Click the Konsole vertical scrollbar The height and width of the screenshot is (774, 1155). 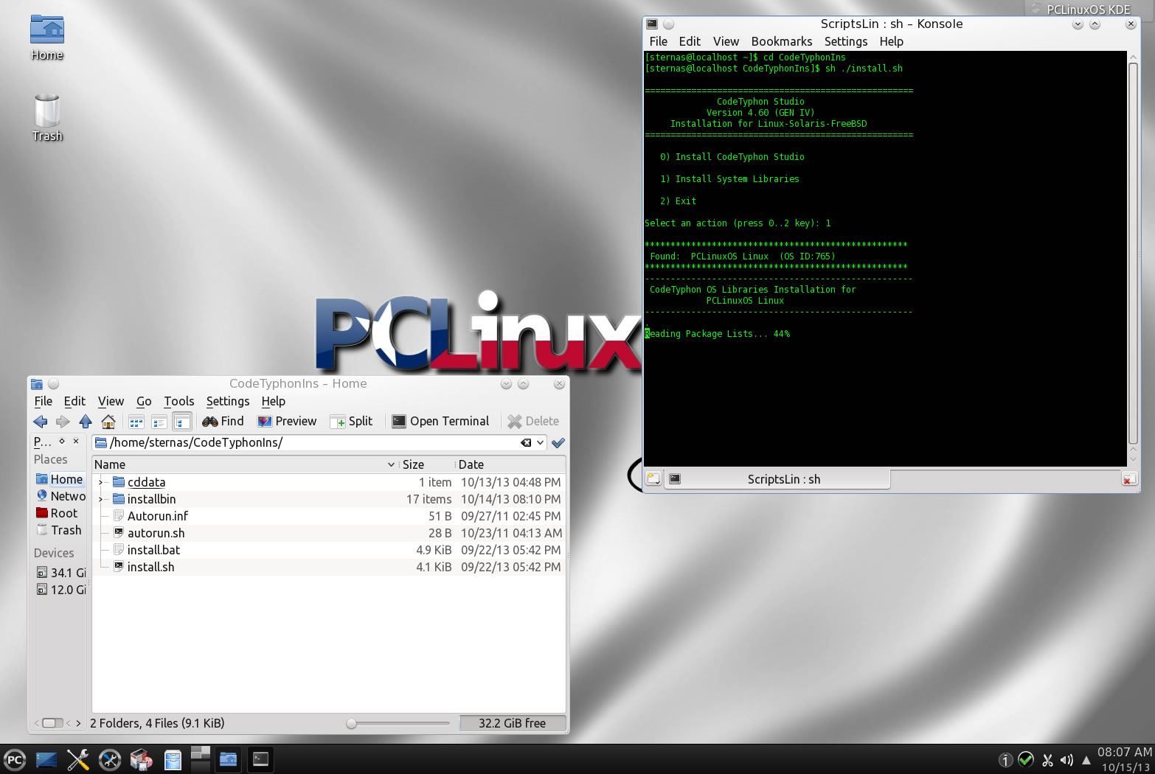[1134, 254]
